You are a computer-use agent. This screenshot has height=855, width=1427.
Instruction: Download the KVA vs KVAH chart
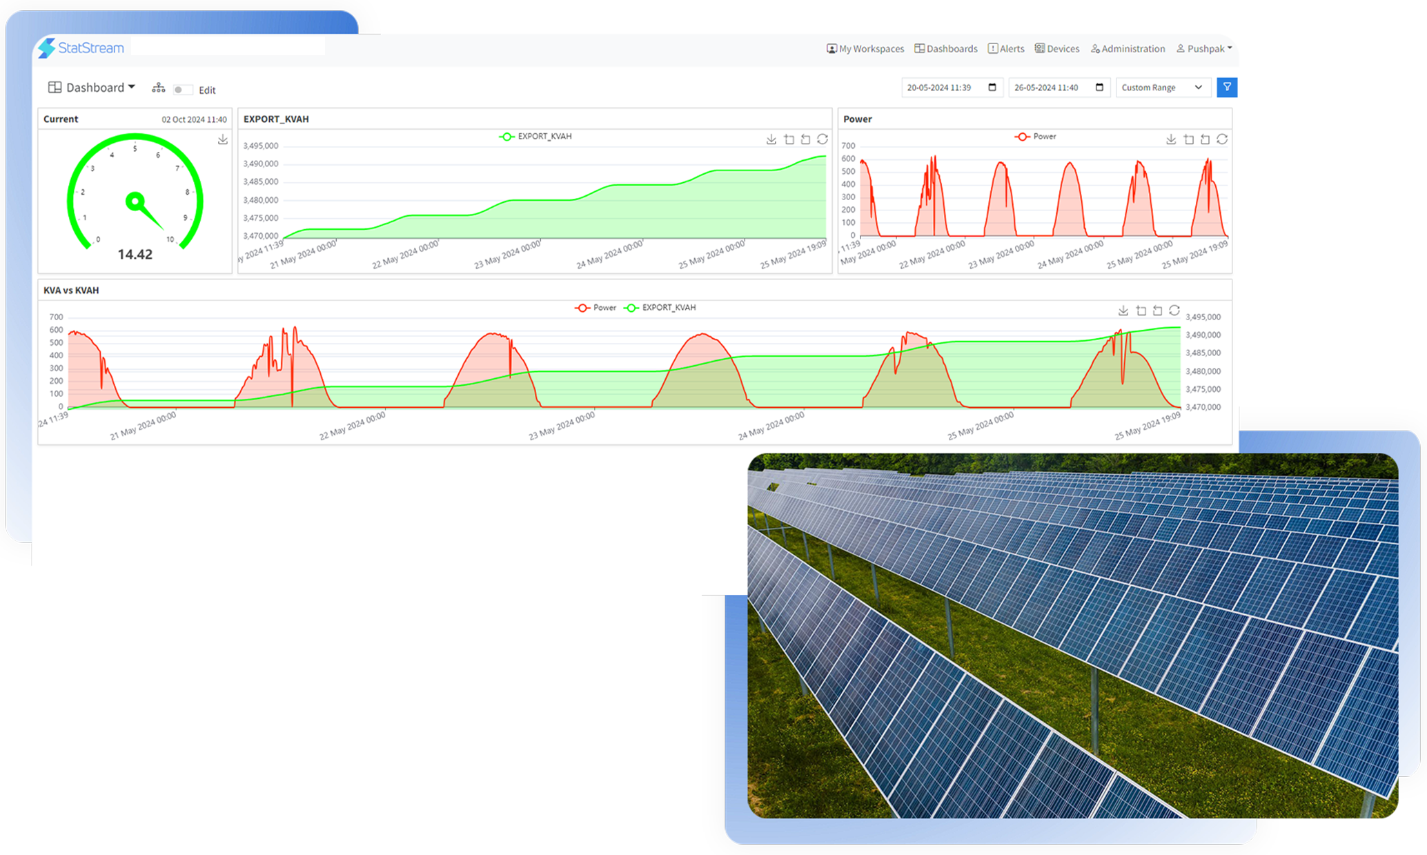point(1123,311)
